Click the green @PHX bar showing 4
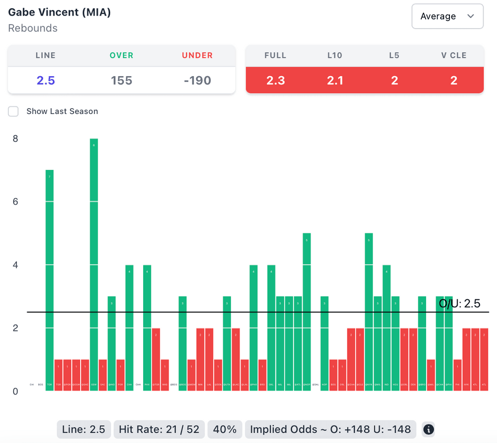This screenshot has height=443, width=497. 253,328
